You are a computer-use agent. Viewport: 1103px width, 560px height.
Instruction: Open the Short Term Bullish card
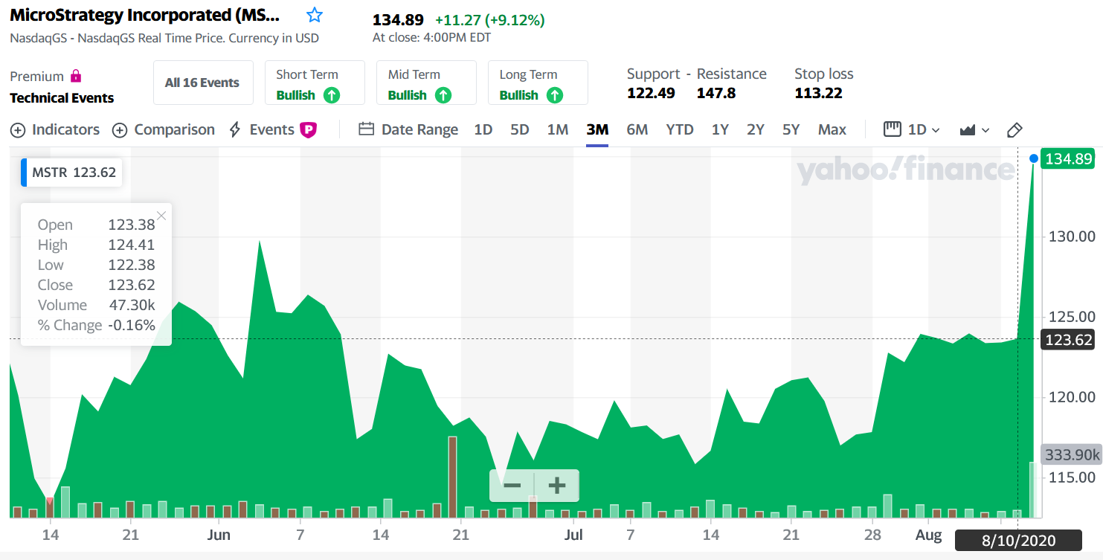tap(315, 83)
